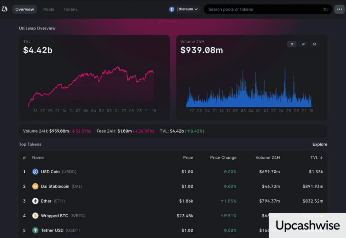Click USD Coin's $1.33b TVL value
This screenshot has height=238, width=346.
[x=316, y=172]
